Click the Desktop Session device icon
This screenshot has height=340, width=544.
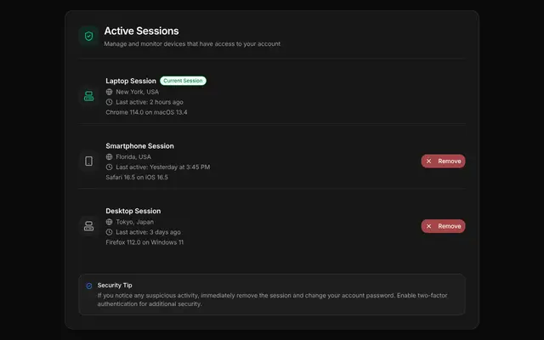coord(88,226)
